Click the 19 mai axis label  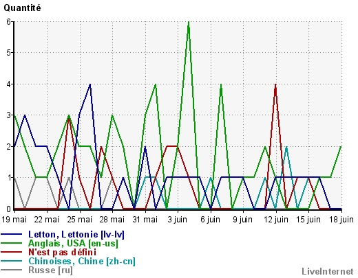click(14, 220)
